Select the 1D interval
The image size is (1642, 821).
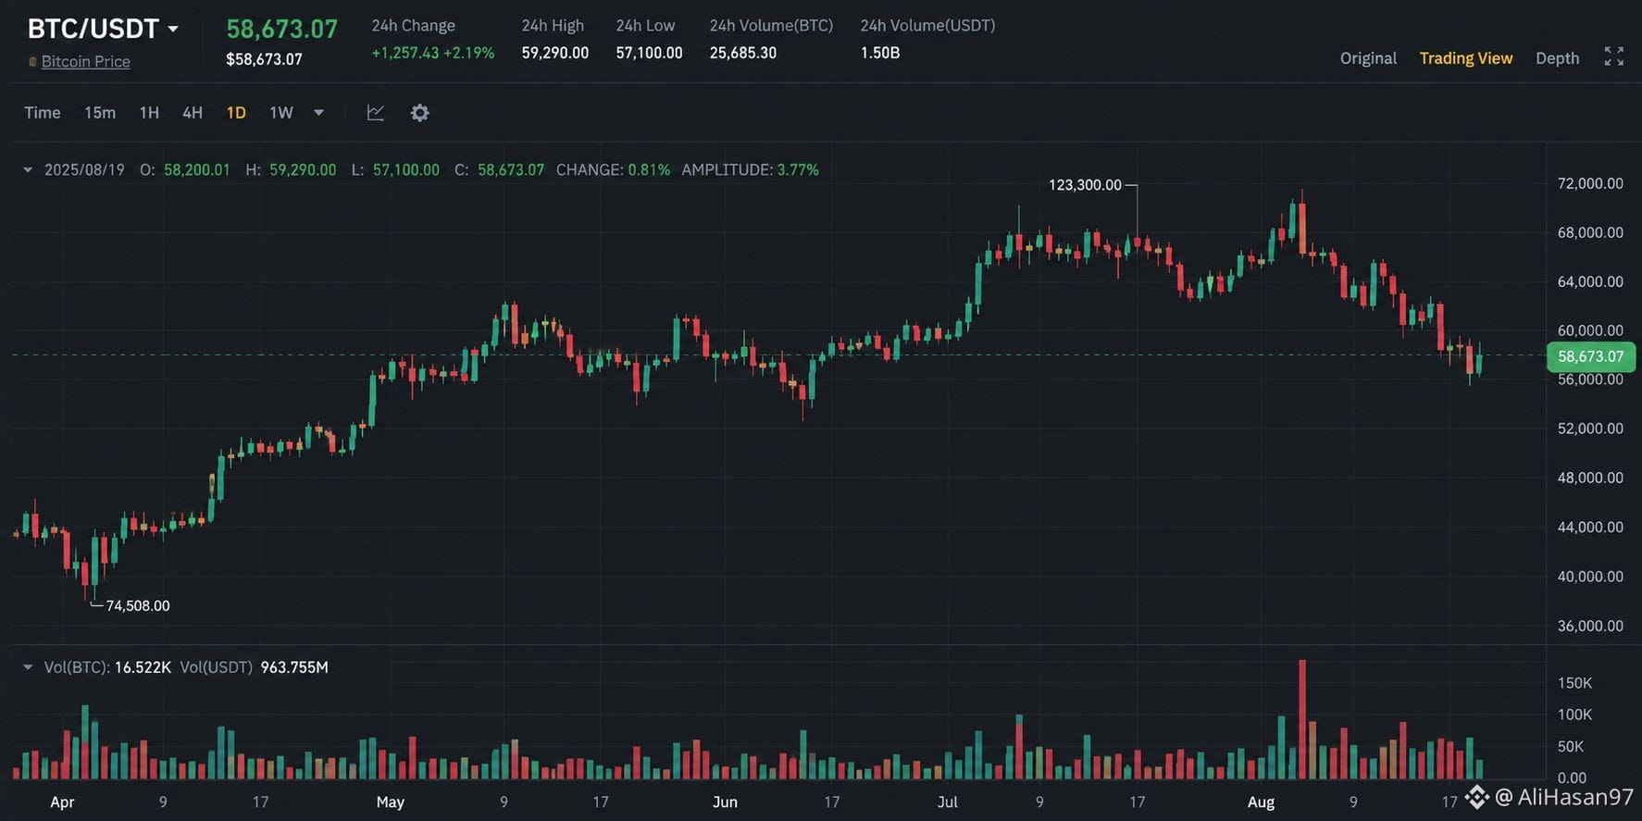(236, 113)
